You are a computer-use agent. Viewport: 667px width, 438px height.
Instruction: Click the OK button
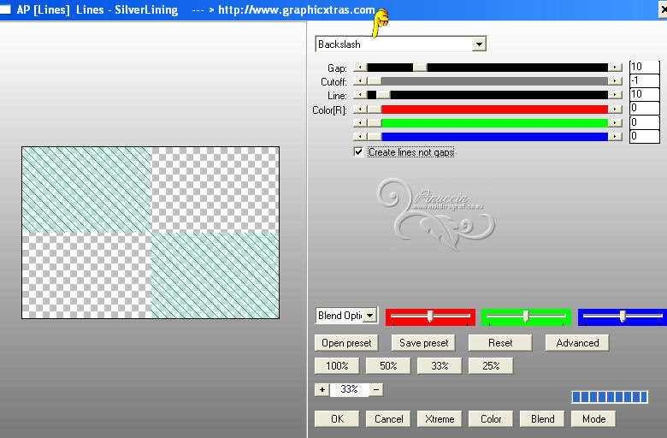point(337,419)
